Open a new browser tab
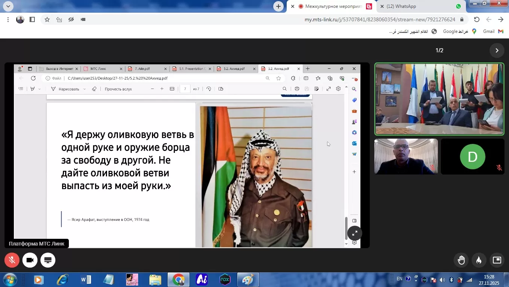Image resolution: width=509 pixels, height=287 pixels. point(278,6)
